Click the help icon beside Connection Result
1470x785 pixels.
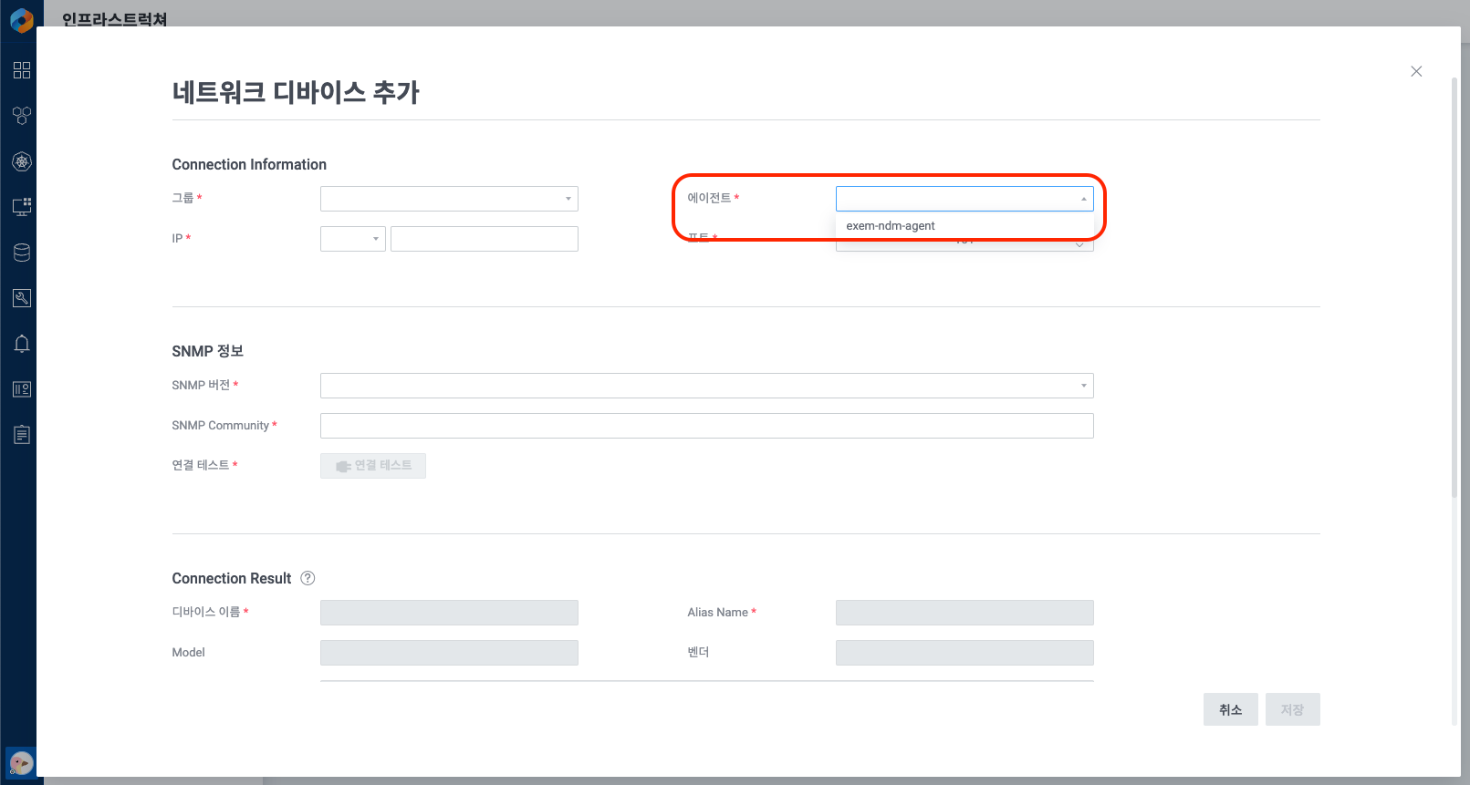click(x=308, y=578)
